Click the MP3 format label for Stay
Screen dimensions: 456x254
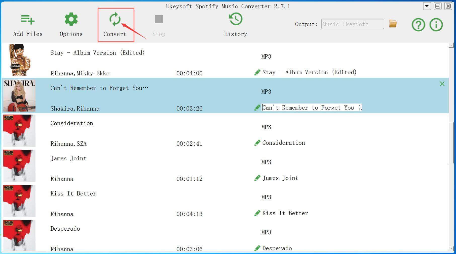coord(266,57)
